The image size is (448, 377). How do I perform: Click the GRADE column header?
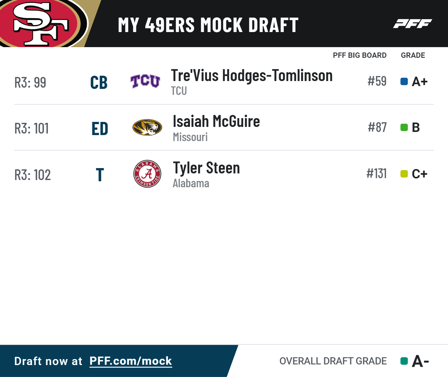pos(413,55)
